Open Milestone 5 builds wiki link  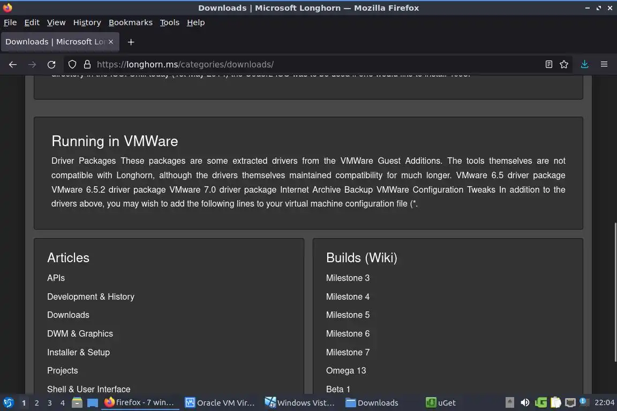(348, 315)
